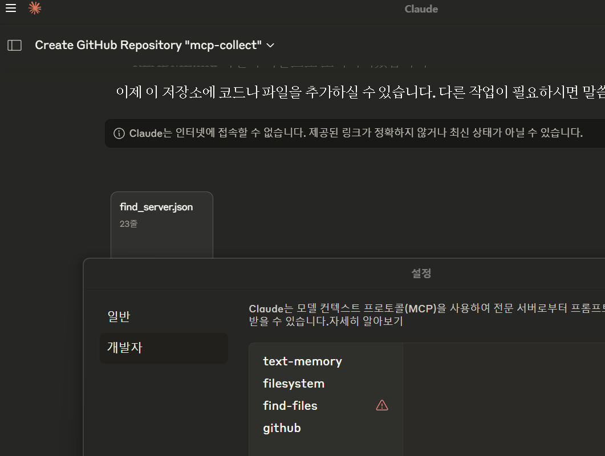The image size is (605, 456).
Task: Open the chat title dropdown chevron
Action: click(270, 46)
